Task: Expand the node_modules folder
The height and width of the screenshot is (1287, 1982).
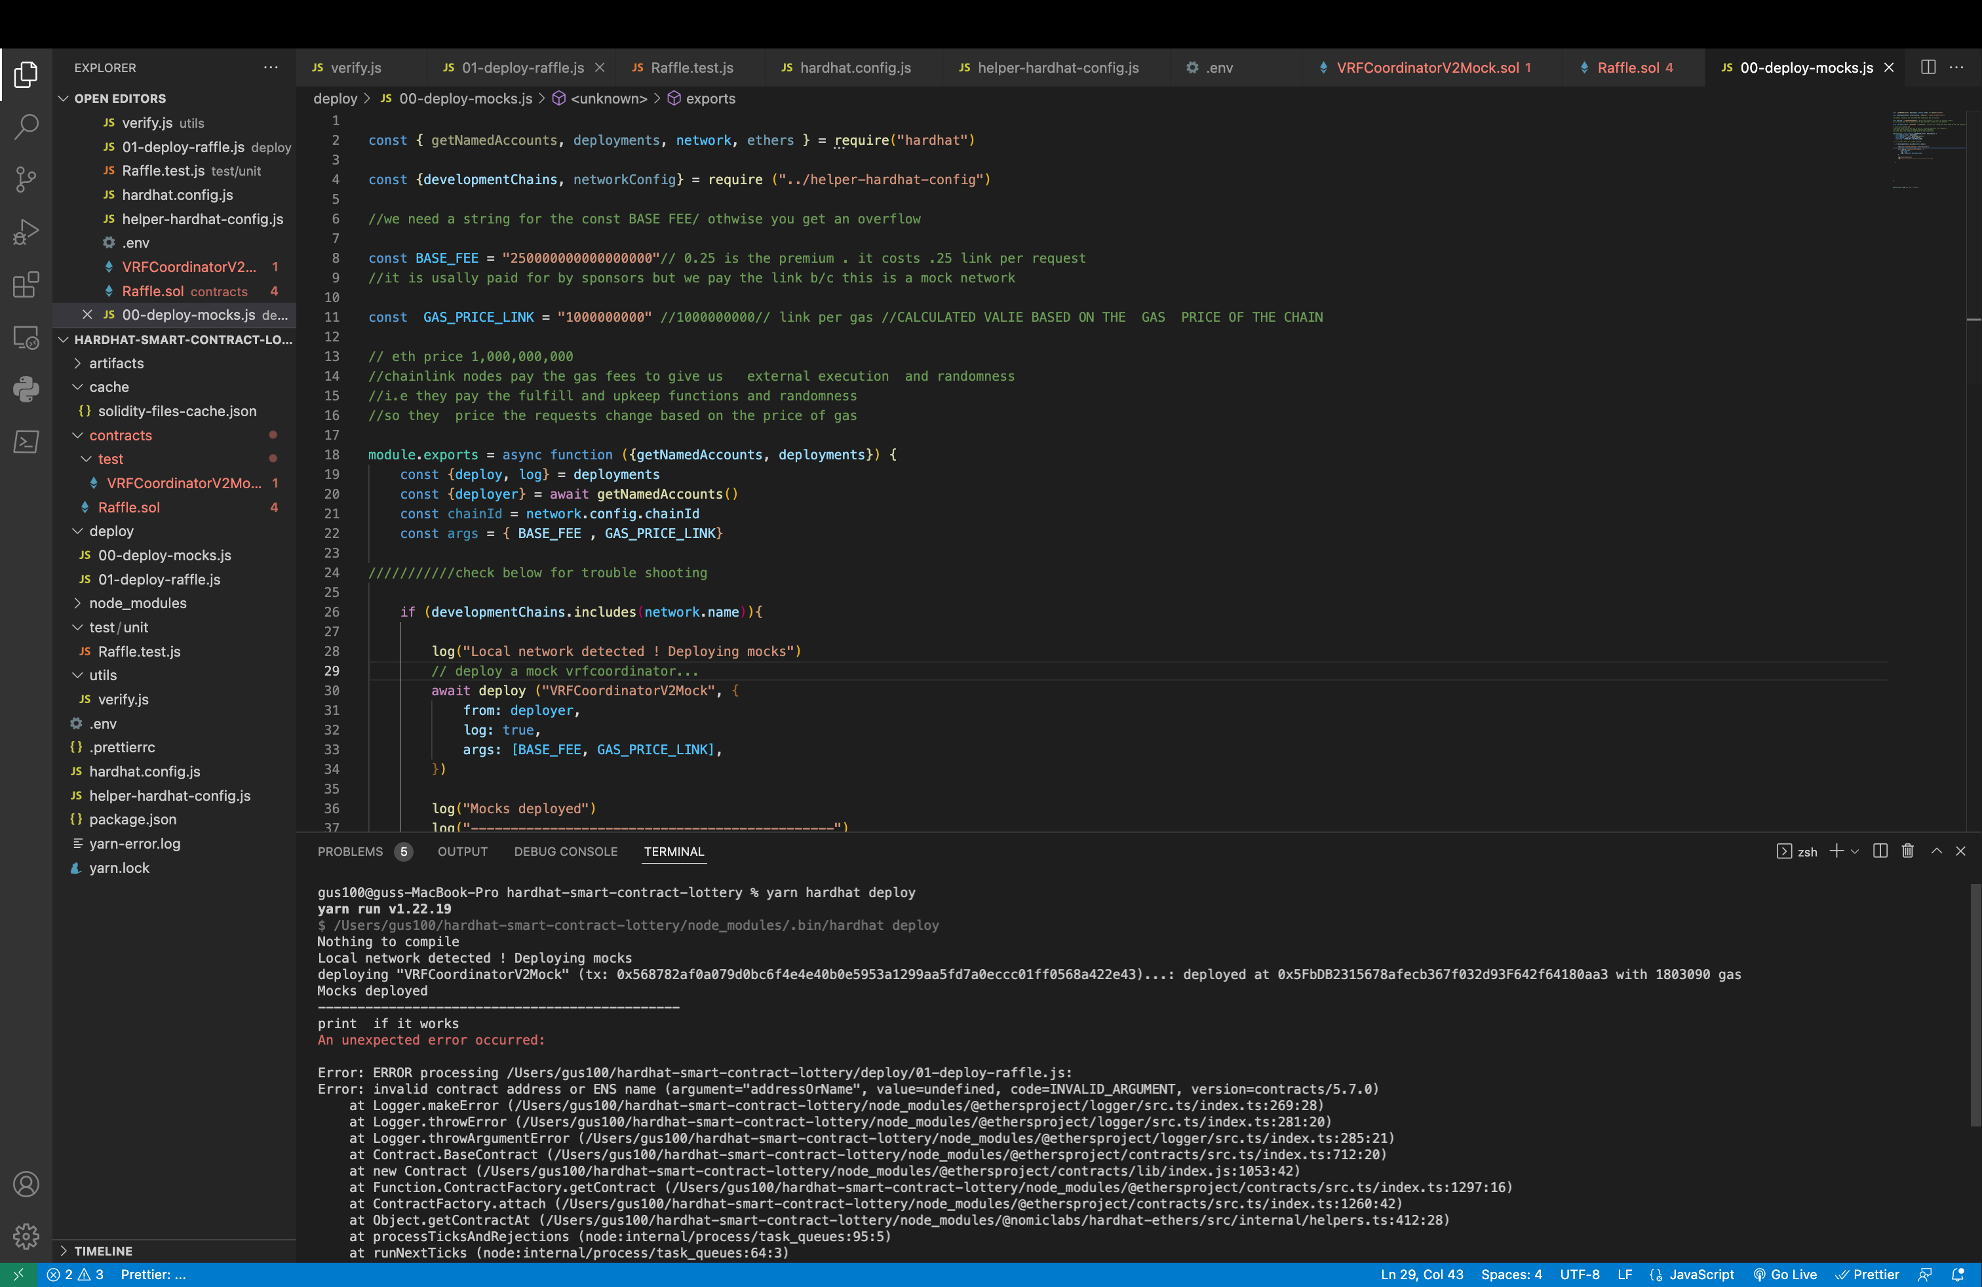Action: [175, 603]
